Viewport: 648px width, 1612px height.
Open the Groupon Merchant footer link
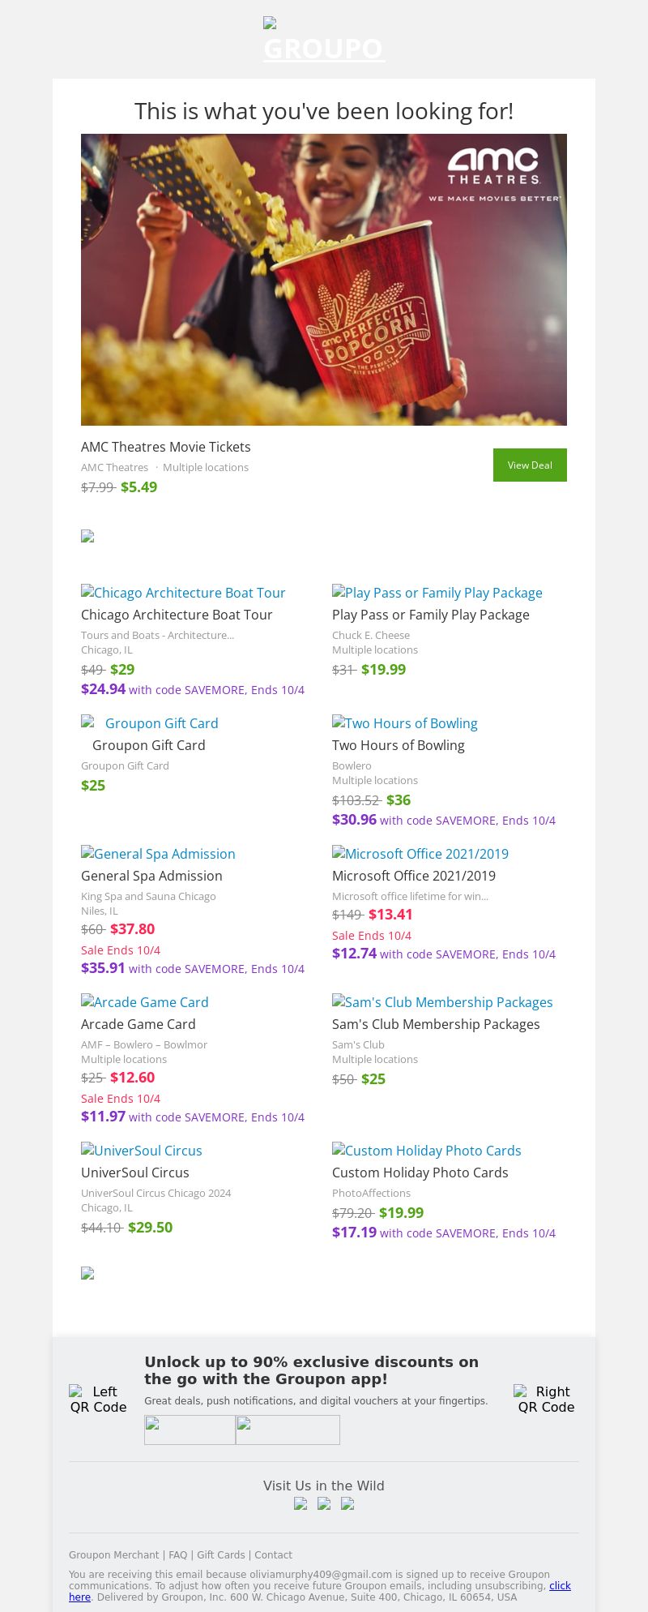(114, 1554)
